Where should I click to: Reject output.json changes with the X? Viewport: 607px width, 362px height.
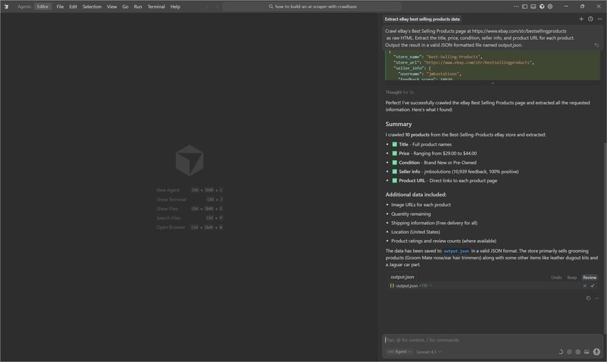coord(585,286)
